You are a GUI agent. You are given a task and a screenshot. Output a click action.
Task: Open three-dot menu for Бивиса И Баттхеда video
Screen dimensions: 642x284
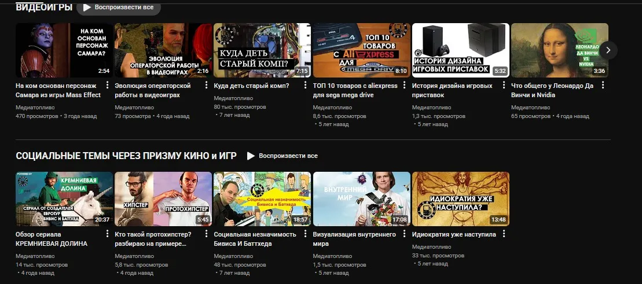click(306, 234)
